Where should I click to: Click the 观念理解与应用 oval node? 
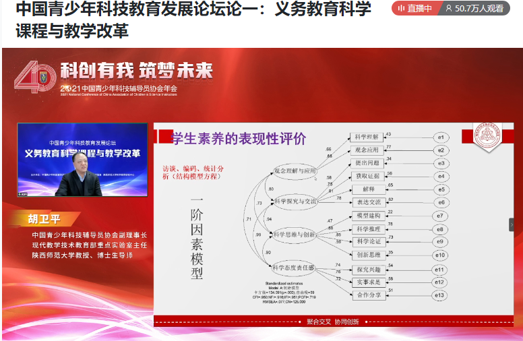295,170
